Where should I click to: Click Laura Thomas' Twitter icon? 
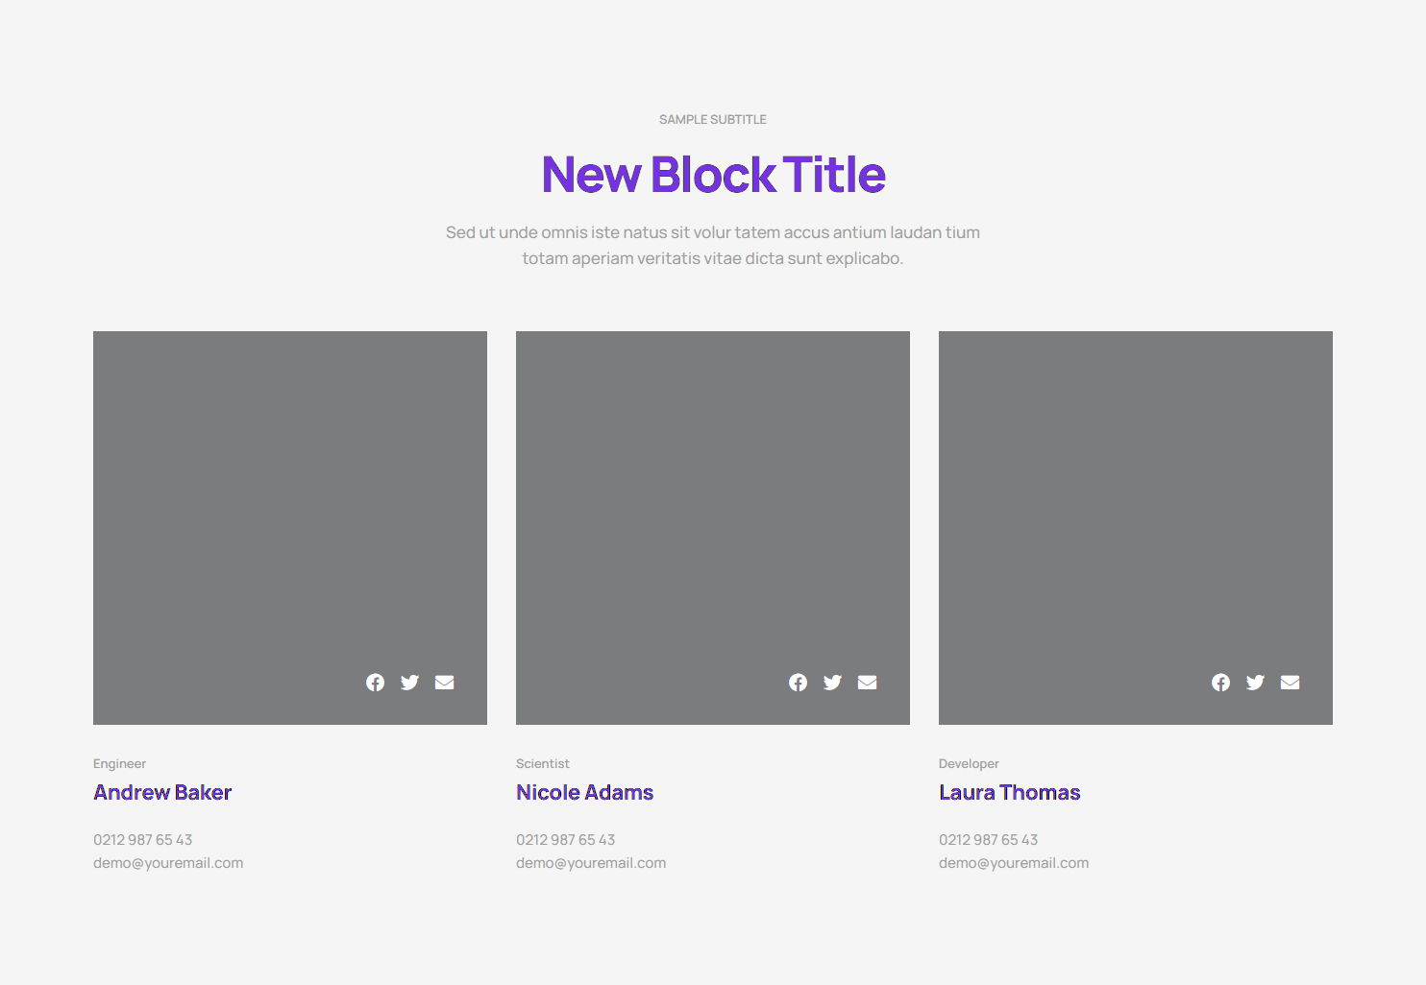coord(1255,683)
